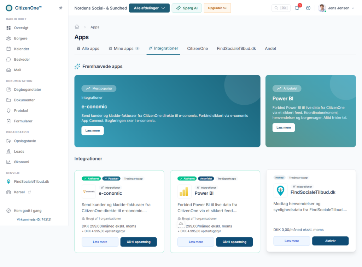The width and height of the screenshot is (362, 267).
Task: Click the Nordens Social- & Sundhed organisation name
Action: 101,8
